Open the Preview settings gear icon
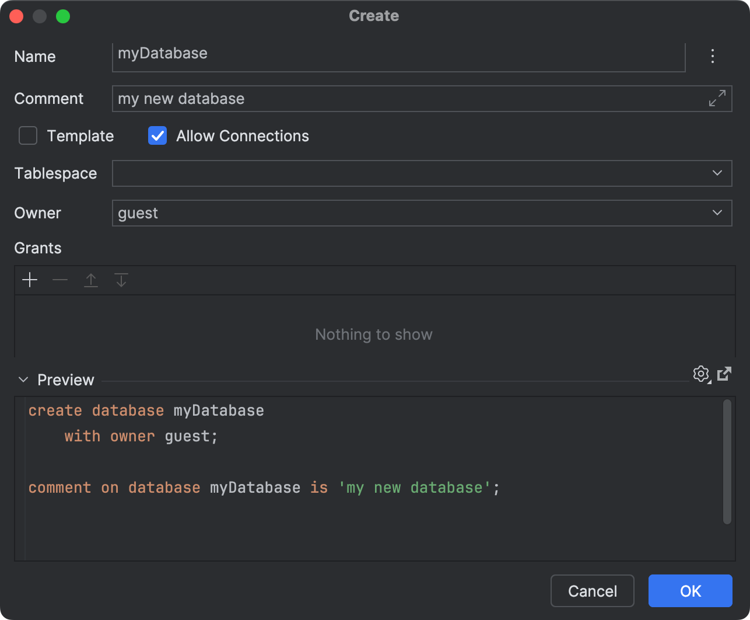750x620 pixels. 702,374
